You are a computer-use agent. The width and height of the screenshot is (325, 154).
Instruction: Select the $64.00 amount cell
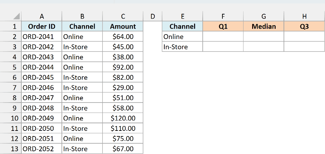(x=123, y=37)
